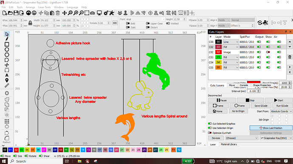This screenshot has width=293, height=164.
Task: Click the Devices button
Action: pyautogui.click(x=216, y=138)
